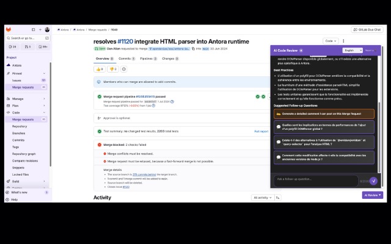Open the Code dropdown

coord(331,41)
